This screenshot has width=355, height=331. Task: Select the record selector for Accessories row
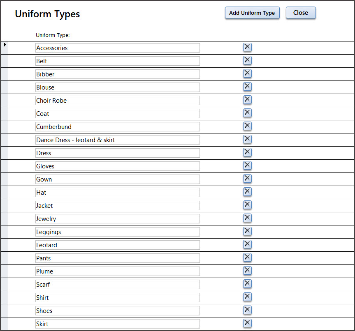[5, 48]
